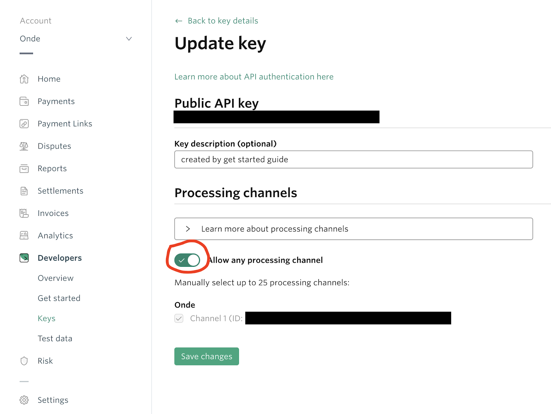Click the Save changes button
This screenshot has height=414, width=551.
click(206, 356)
